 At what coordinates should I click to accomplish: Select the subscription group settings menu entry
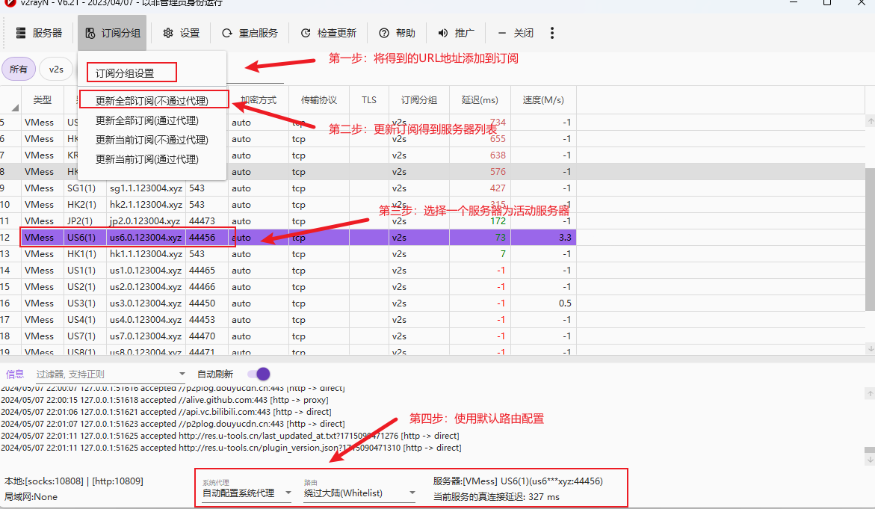coord(125,73)
